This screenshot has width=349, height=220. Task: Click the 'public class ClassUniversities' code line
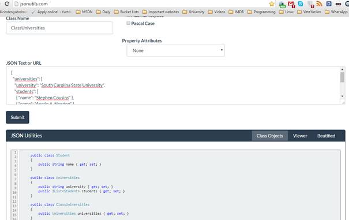tap(60, 204)
